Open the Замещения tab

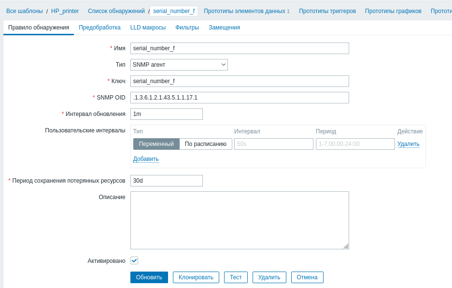click(x=224, y=28)
